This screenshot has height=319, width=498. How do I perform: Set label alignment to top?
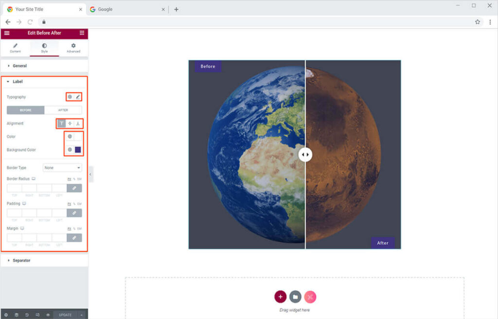62,124
